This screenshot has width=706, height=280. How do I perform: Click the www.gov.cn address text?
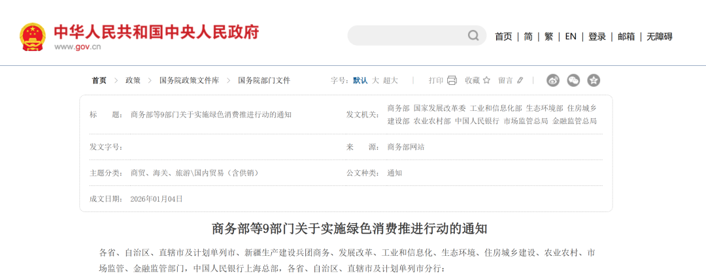point(77,47)
